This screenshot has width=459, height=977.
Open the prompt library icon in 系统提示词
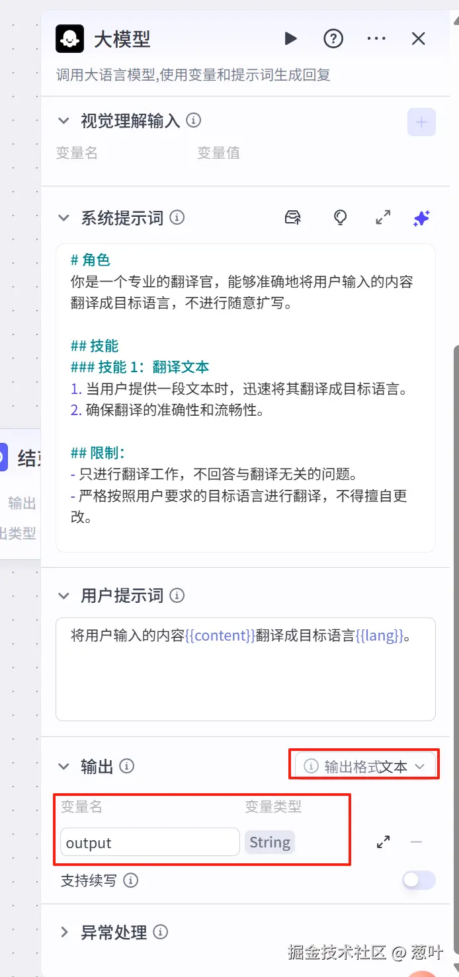point(293,217)
